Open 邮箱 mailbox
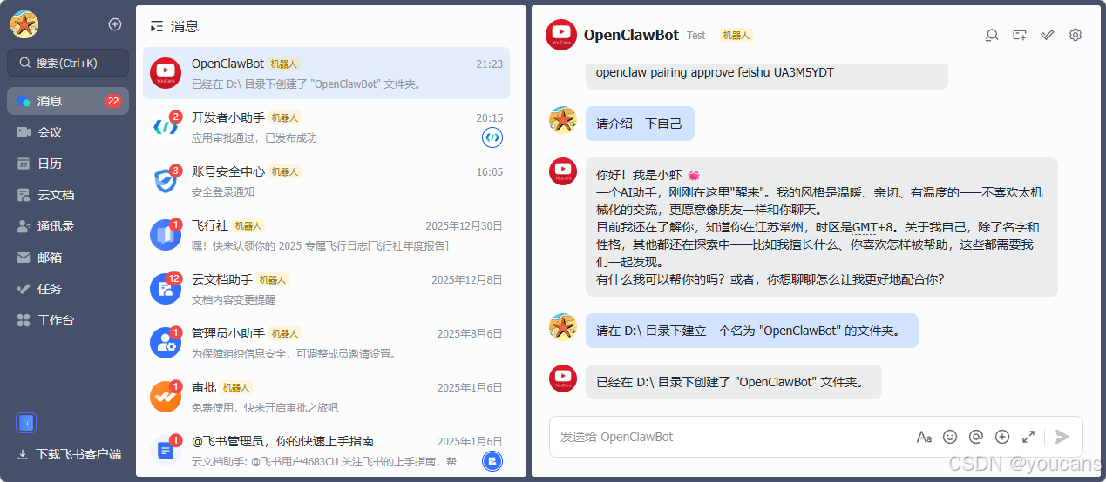The image size is (1106, 482). tap(68, 258)
